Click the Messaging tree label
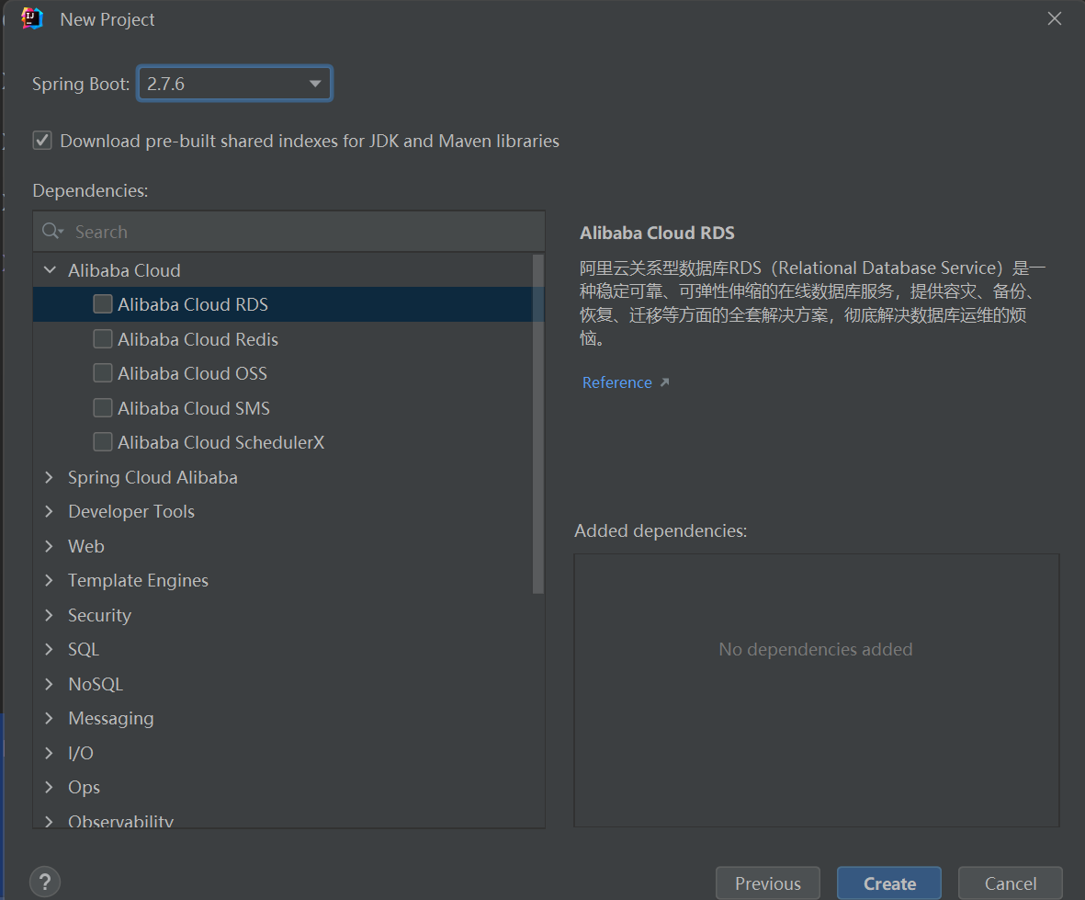The width and height of the screenshot is (1085, 900). point(111,719)
